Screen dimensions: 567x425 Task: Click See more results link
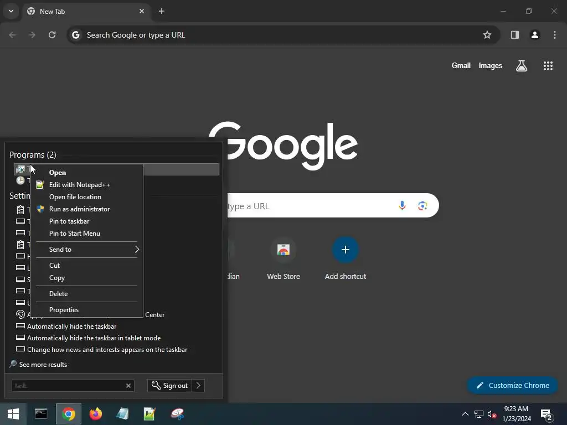click(43, 365)
